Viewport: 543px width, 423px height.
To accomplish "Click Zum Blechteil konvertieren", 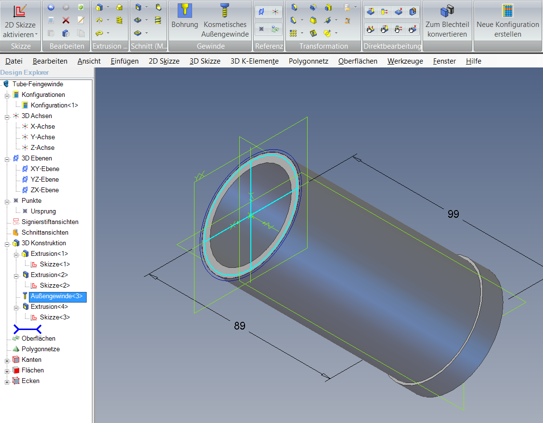I will (447, 20).
